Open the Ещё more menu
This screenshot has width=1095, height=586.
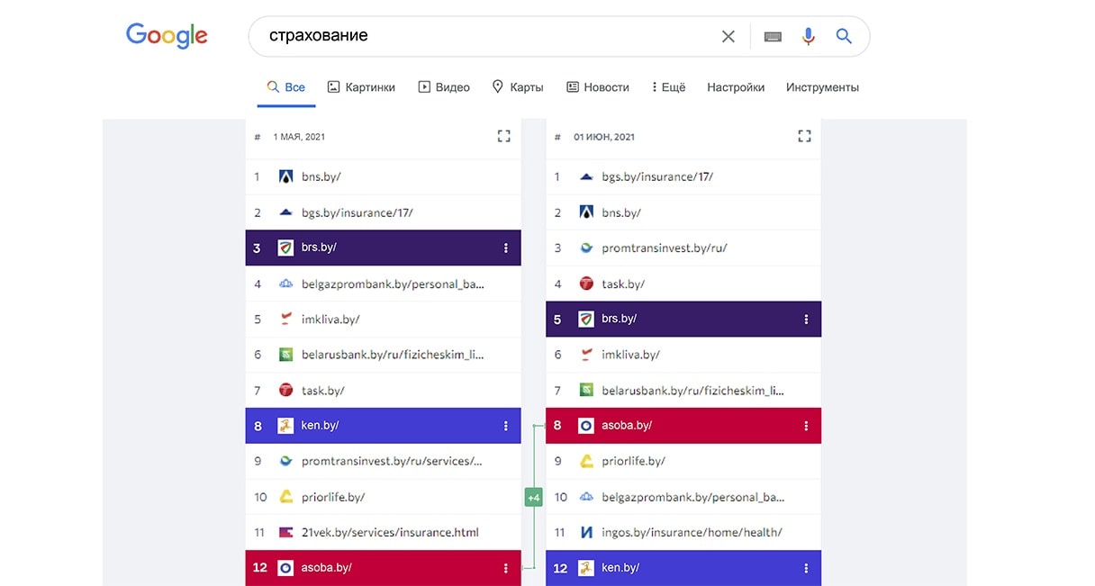[x=668, y=87]
